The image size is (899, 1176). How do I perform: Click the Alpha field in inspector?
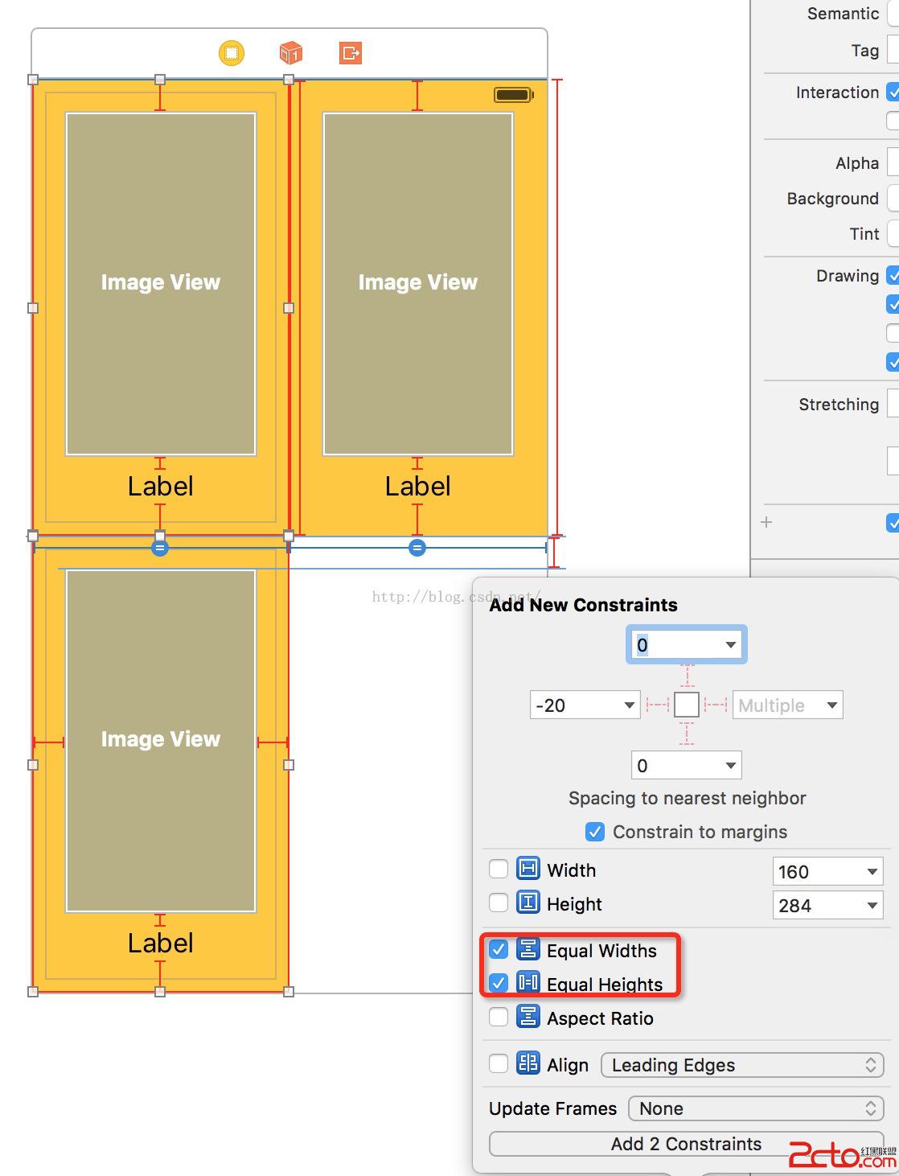(x=893, y=162)
